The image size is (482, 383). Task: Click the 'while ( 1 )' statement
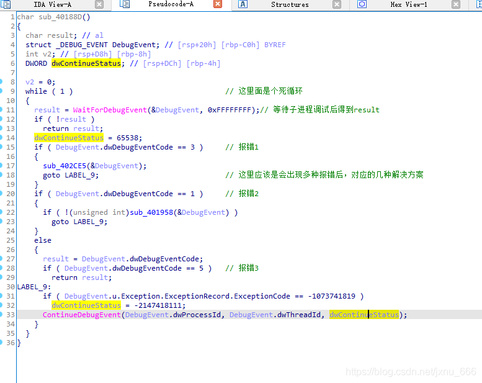coord(49,91)
